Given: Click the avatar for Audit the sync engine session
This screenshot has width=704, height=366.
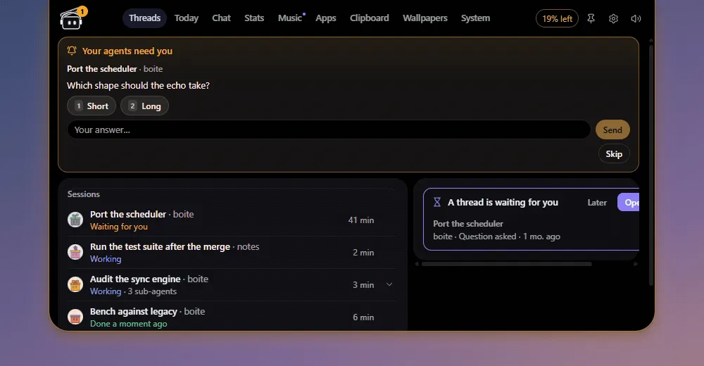Looking at the screenshot, I should tap(75, 284).
